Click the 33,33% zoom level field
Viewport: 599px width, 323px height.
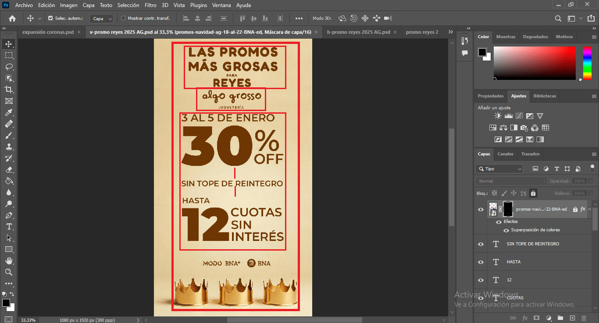pos(29,320)
